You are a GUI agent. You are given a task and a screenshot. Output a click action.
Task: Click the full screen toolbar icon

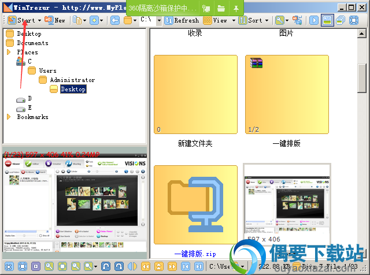353,20
